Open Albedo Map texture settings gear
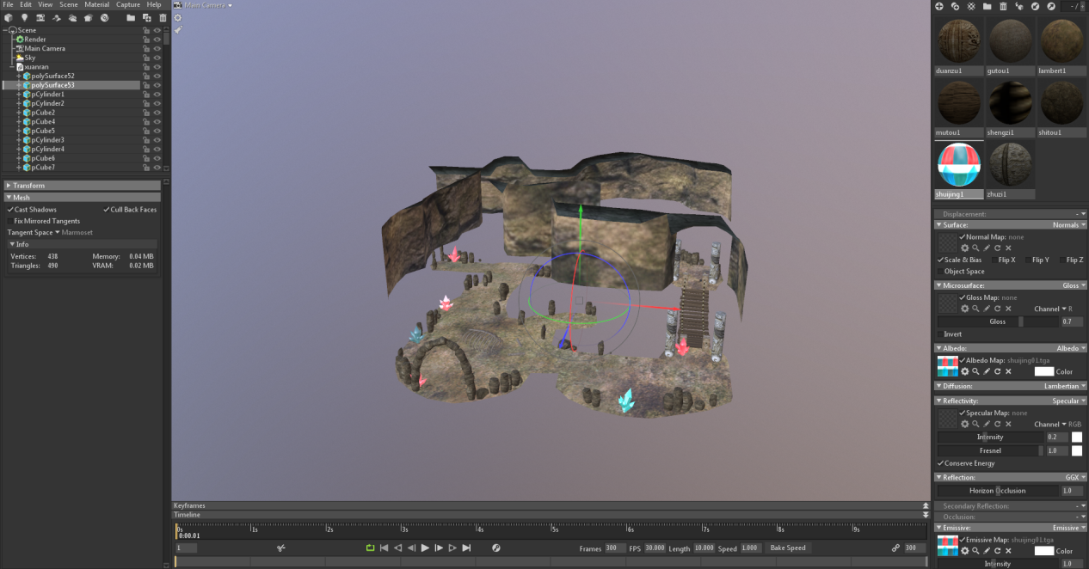Viewport: 1089px width, 569px height. [965, 371]
